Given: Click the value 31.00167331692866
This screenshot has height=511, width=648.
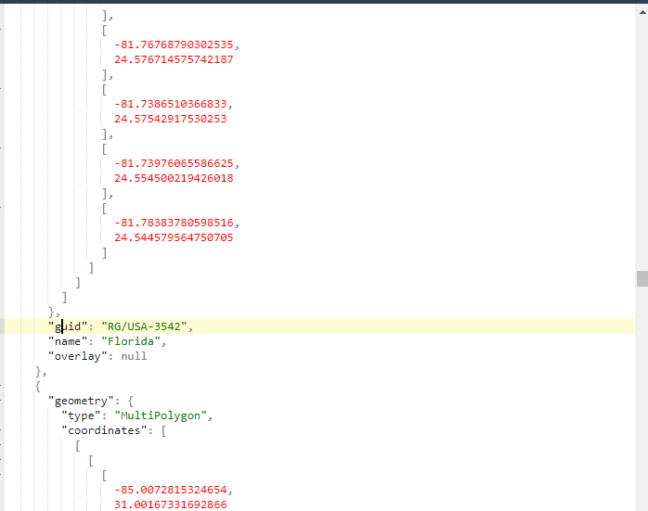Looking at the screenshot, I should tap(171, 505).
